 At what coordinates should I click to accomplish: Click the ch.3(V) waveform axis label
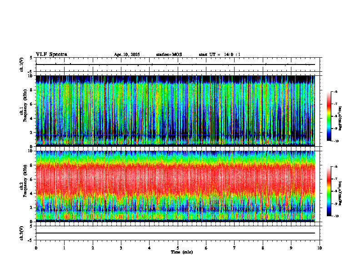point(21,233)
